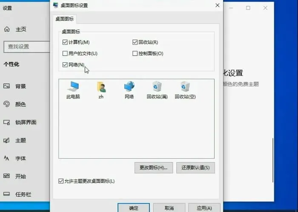Toggle 允许主题更改桌面图标(L) checkbox
Image resolution: width=298 pixels, height=212 pixels.
click(x=61, y=181)
